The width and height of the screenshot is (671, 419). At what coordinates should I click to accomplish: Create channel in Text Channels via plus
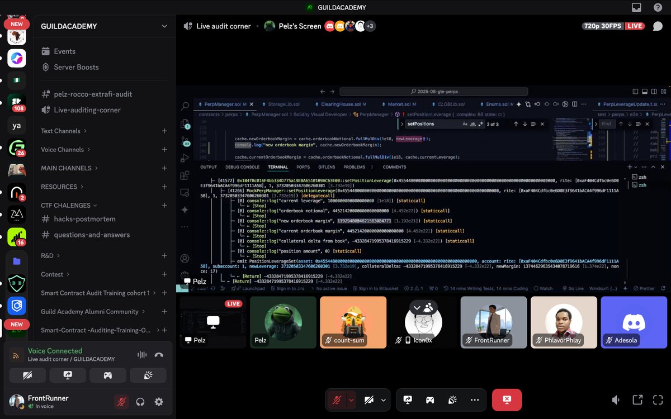click(x=164, y=131)
